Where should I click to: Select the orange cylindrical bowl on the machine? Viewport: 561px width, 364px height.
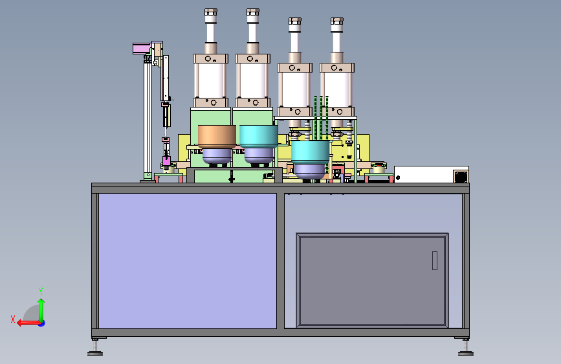point(217,137)
